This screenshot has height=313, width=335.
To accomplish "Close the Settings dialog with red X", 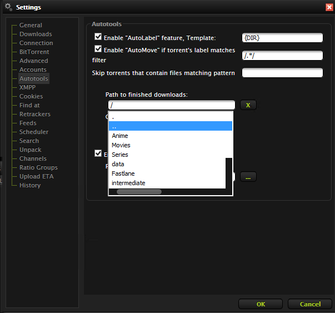I will pyautogui.click(x=329, y=7).
